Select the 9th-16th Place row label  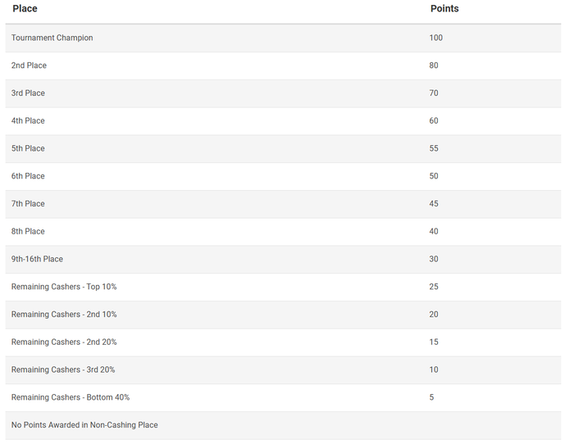pos(37,260)
